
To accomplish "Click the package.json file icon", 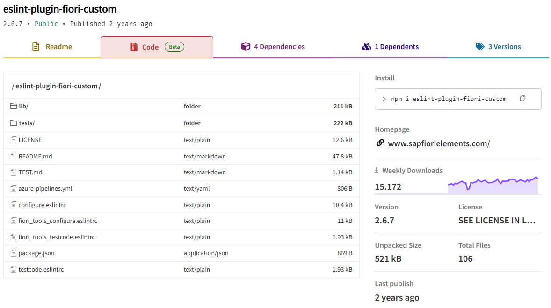I will 14,253.
